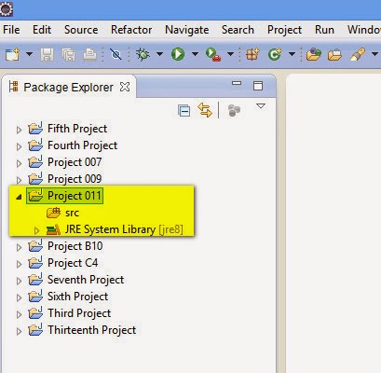Click the Run External Tools icon
This screenshot has width=381, height=373.
click(213, 55)
